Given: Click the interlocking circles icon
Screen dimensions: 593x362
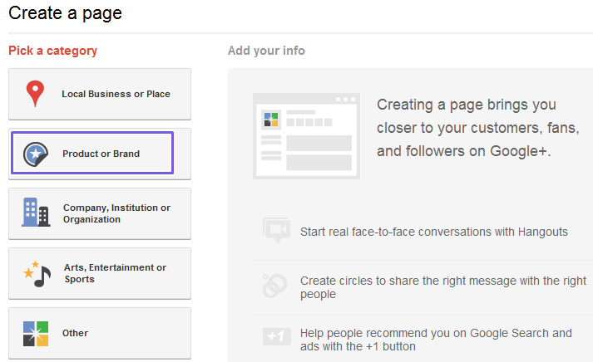Looking at the screenshot, I should point(274,285).
